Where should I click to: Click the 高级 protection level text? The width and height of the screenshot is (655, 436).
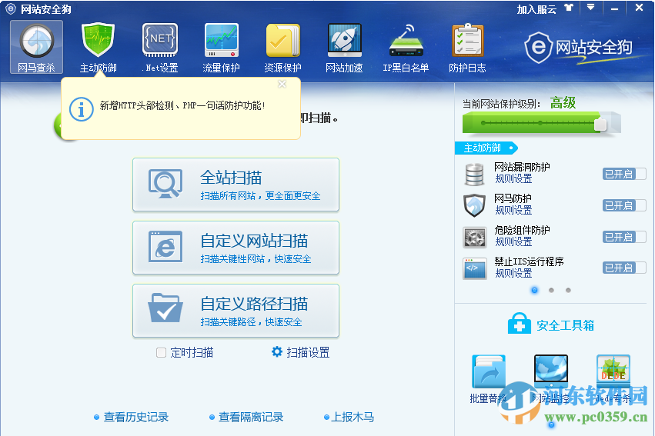[x=563, y=102]
